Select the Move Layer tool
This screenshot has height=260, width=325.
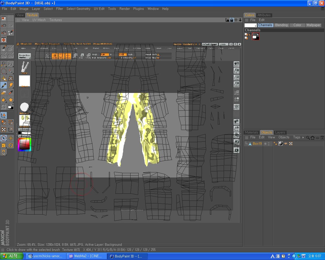[4, 78]
